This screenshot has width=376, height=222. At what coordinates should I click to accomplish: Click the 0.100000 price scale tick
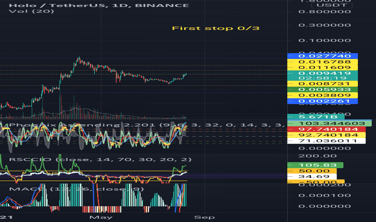(324, 40)
